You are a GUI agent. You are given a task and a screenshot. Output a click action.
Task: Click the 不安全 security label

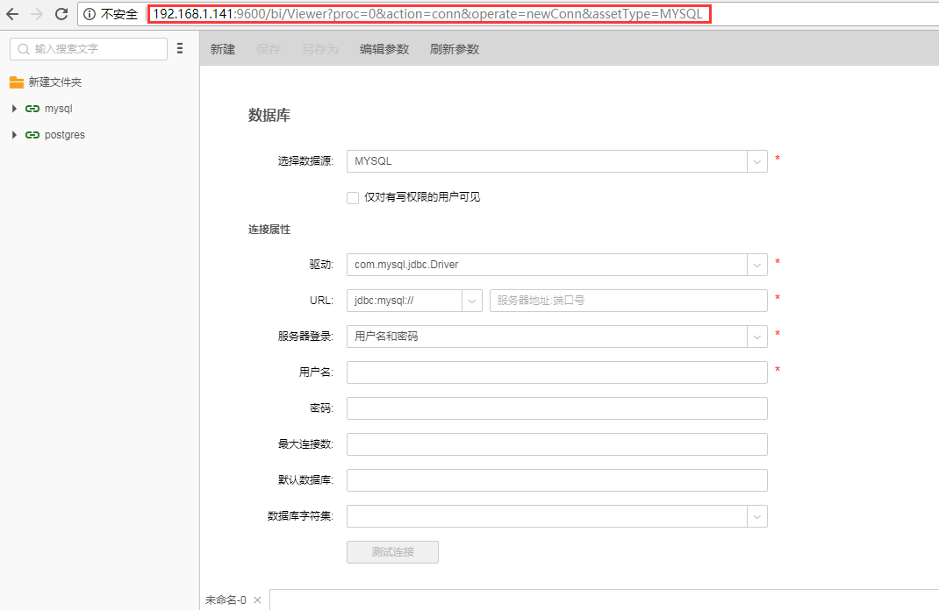pyautogui.click(x=119, y=14)
